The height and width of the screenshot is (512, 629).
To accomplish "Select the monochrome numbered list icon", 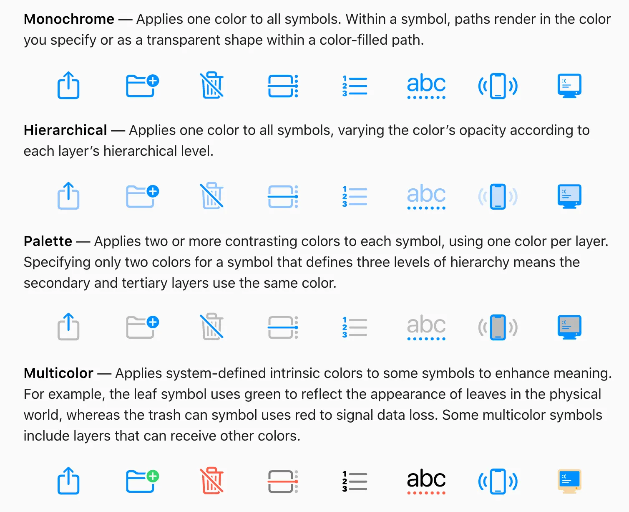I will click(355, 86).
